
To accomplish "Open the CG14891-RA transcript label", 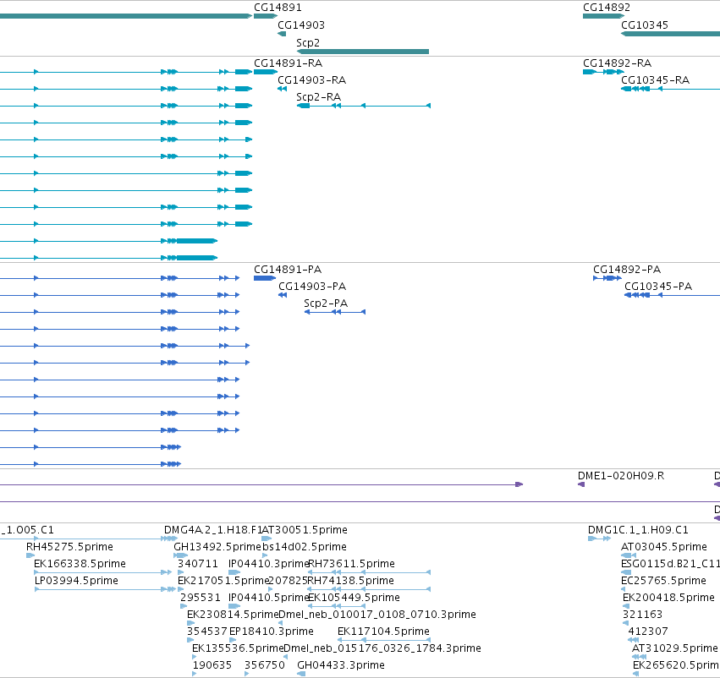I will (x=288, y=63).
